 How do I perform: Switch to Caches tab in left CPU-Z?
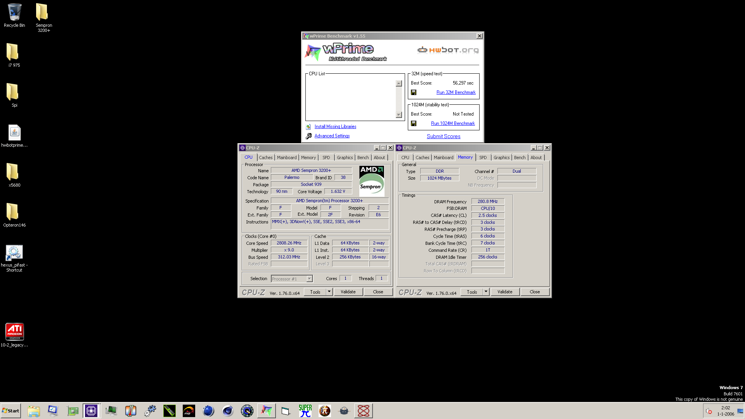(266, 158)
